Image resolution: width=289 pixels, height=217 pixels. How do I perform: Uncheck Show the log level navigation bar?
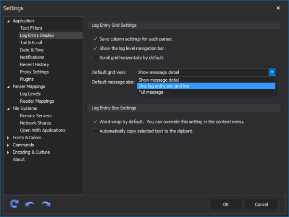tap(95, 48)
